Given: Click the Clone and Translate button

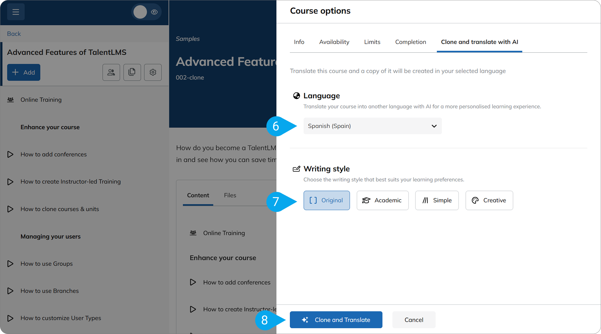Looking at the screenshot, I should (336, 320).
